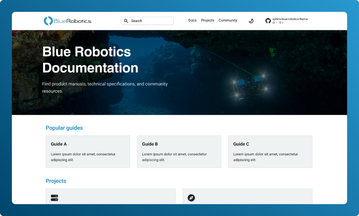Click inside the Search input field

[x=148, y=21]
